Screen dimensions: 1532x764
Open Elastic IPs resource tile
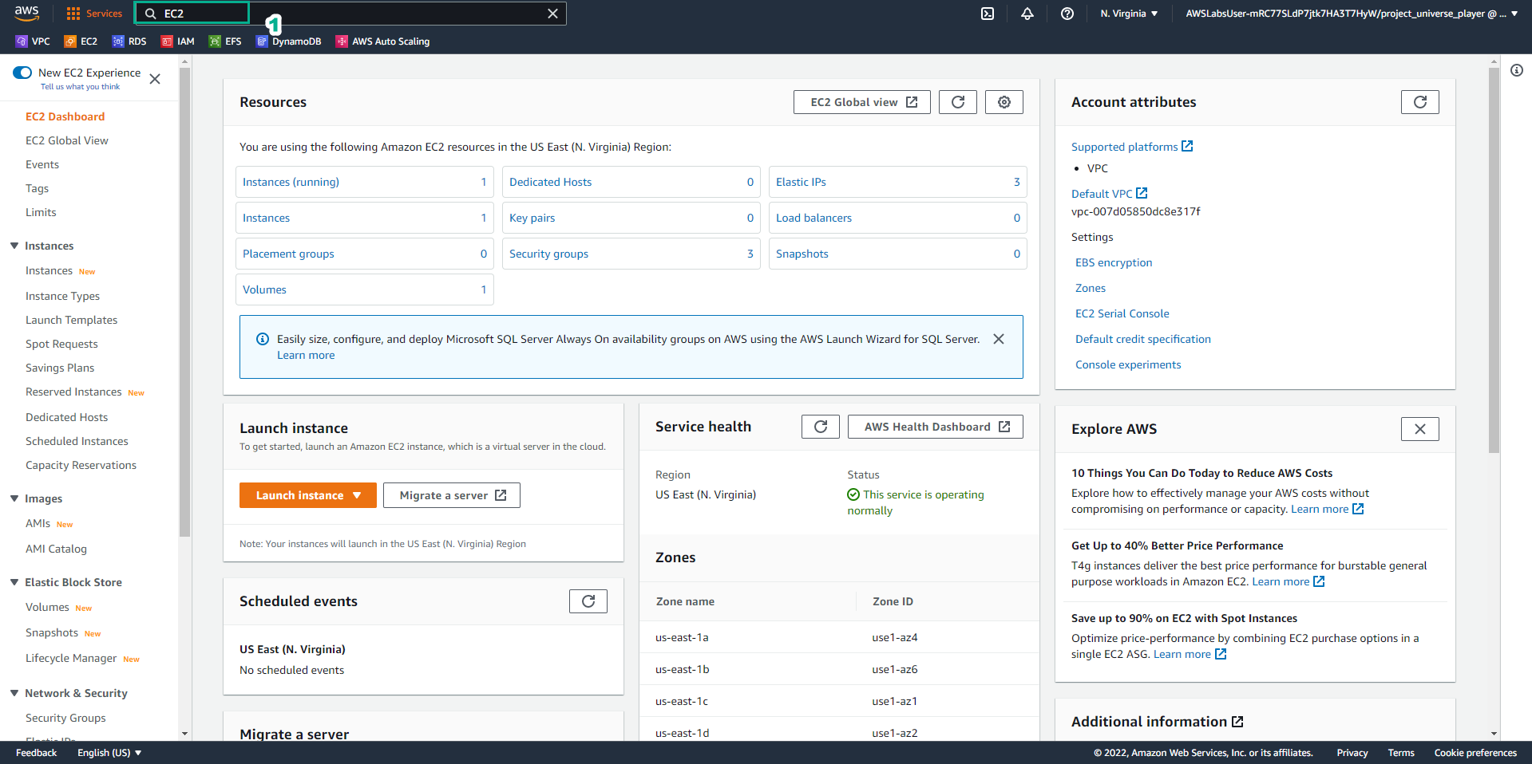point(898,182)
